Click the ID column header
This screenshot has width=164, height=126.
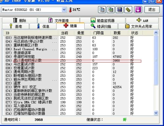[x=31, y=33]
